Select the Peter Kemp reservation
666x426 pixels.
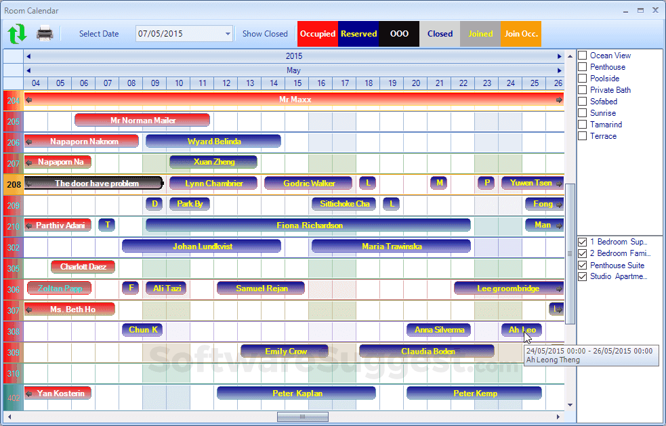coord(474,393)
